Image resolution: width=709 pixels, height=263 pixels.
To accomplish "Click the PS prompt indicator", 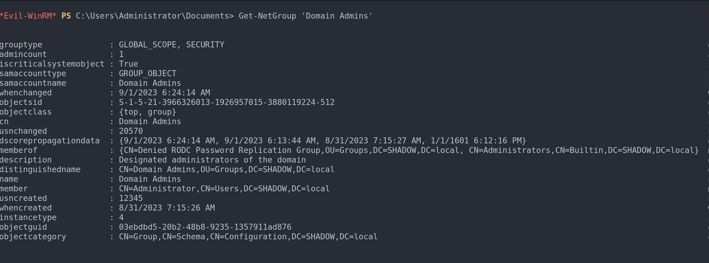I will click(66, 16).
